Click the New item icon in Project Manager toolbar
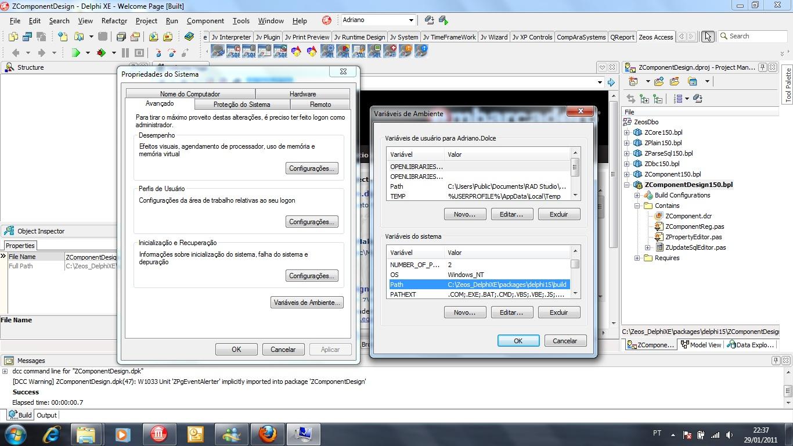The image size is (793, 446). (633, 81)
